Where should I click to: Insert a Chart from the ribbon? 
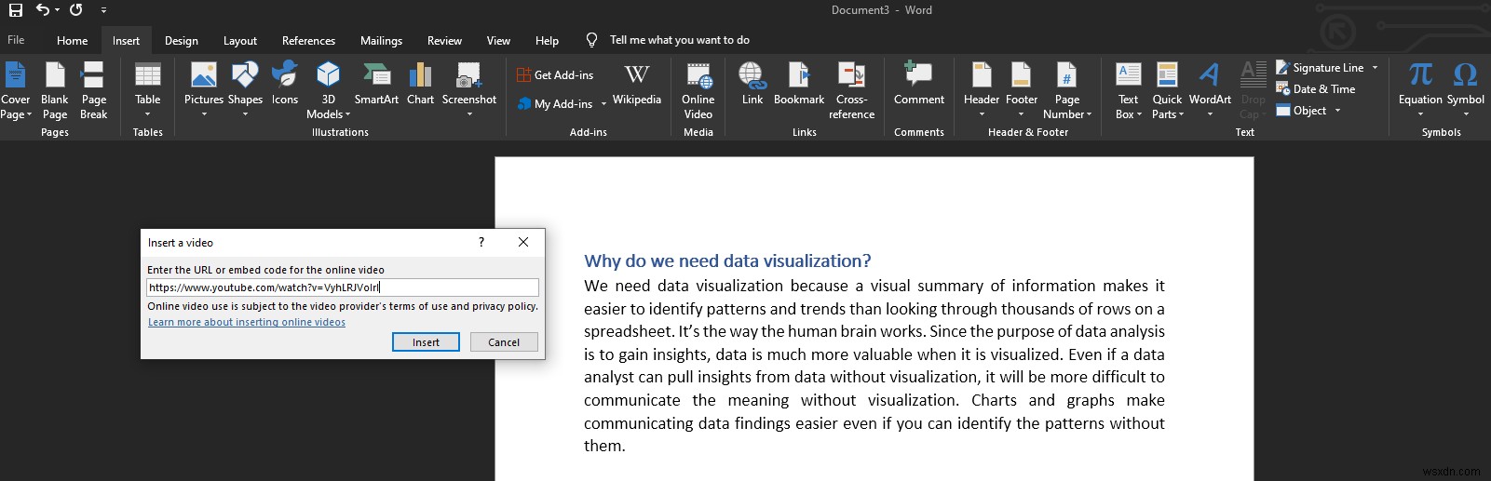pos(420,84)
